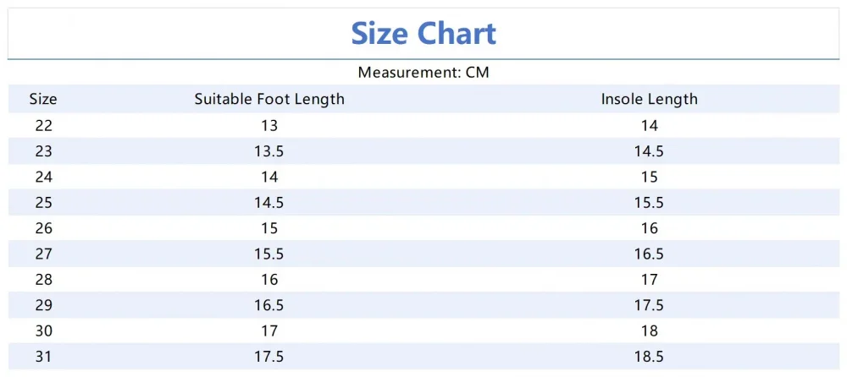This screenshot has height=377, width=847.
Task: Select the size 25 cell
Action: pos(43,203)
